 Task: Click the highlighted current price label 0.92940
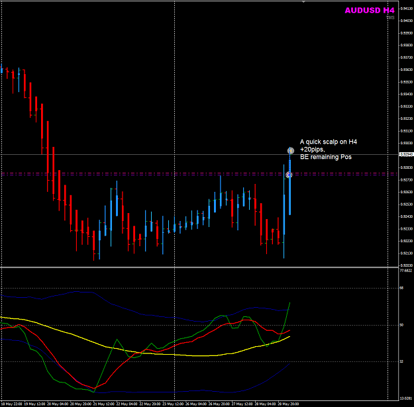pyautogui.click(x=406, y=154)
